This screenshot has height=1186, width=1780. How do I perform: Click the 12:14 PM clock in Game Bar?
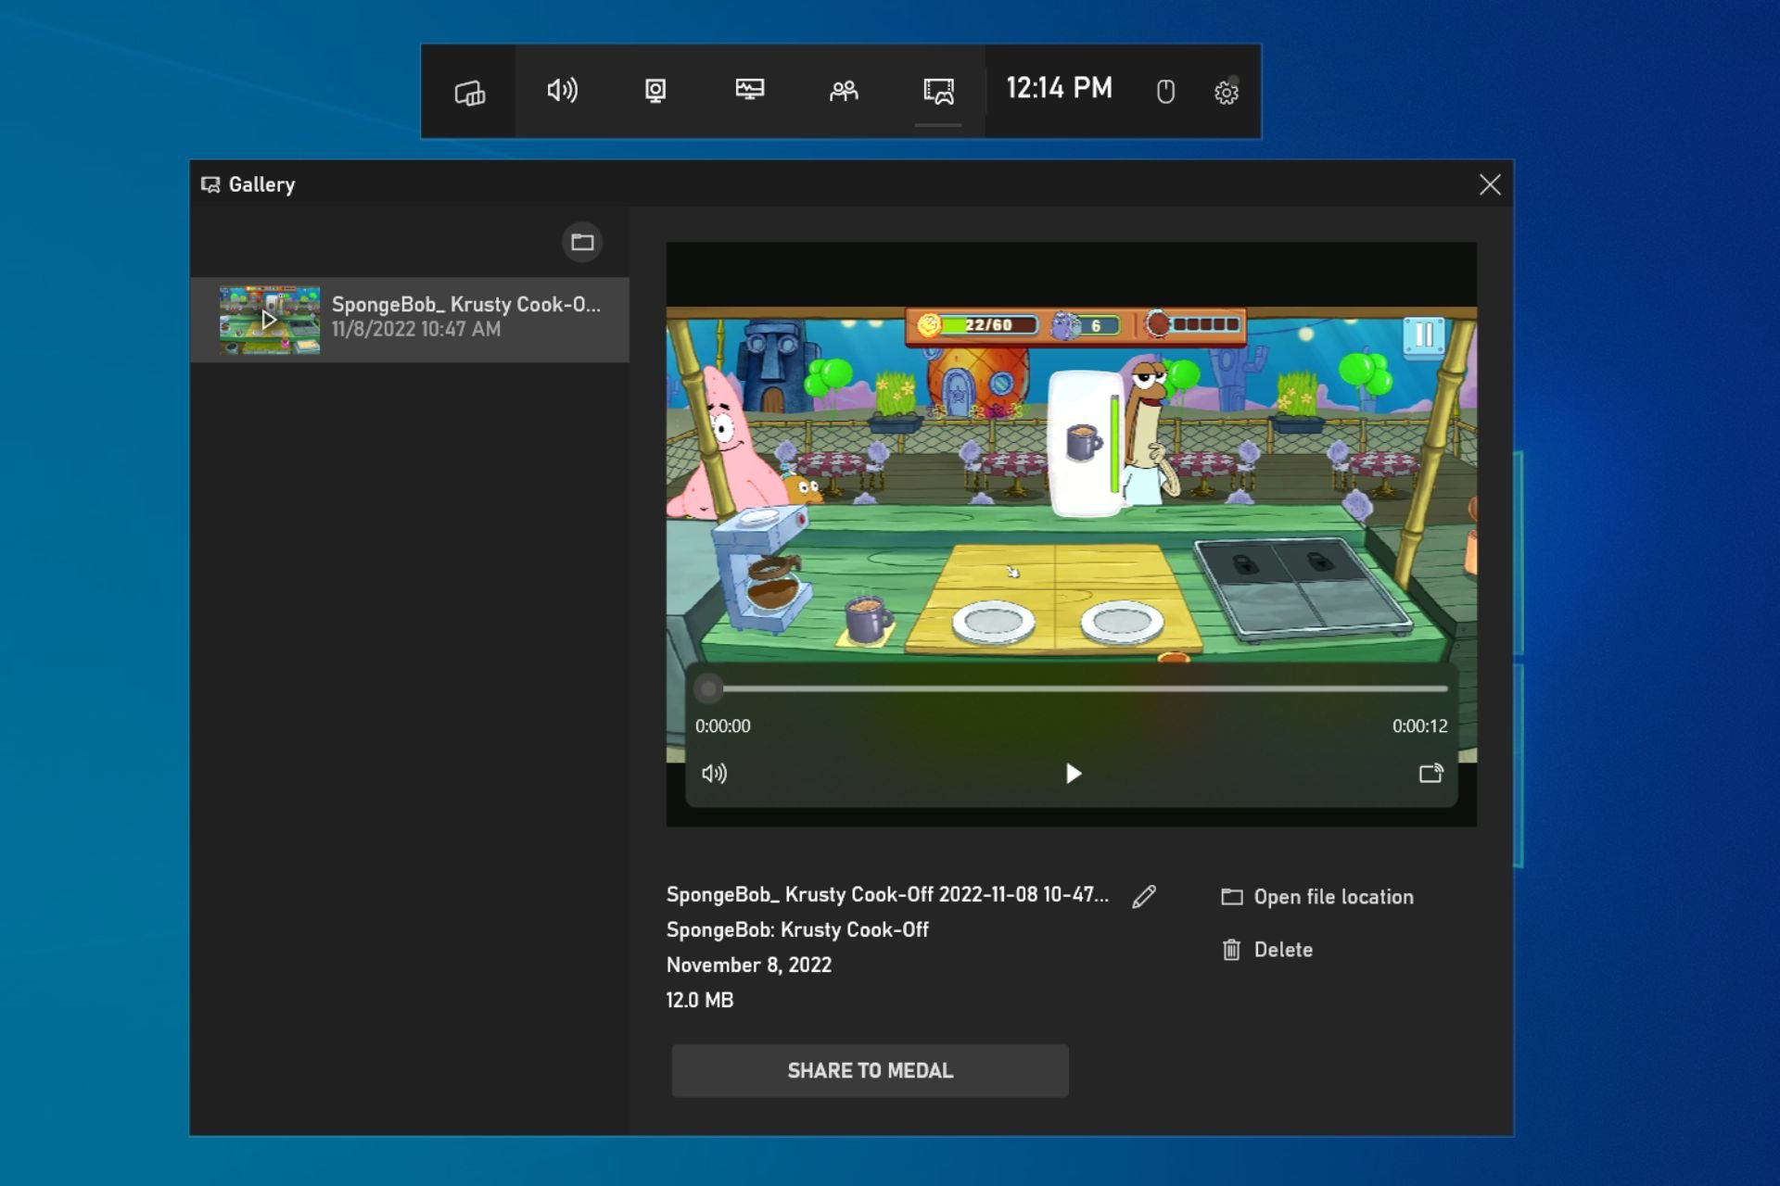click(1059, 88)
